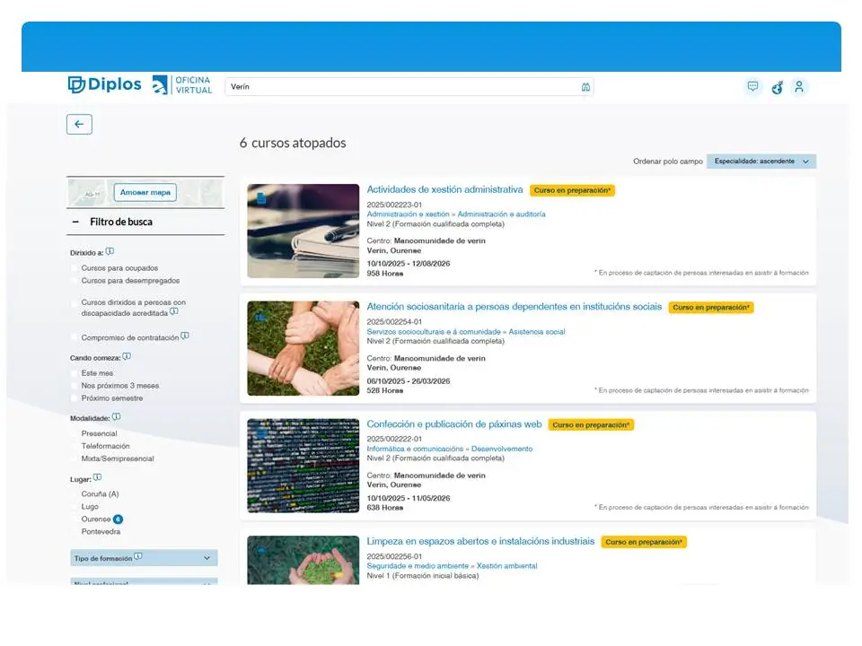This screenshot has height=646, width=862.
Task: Click Asistencia social link
Action: [x=537, y=332]
